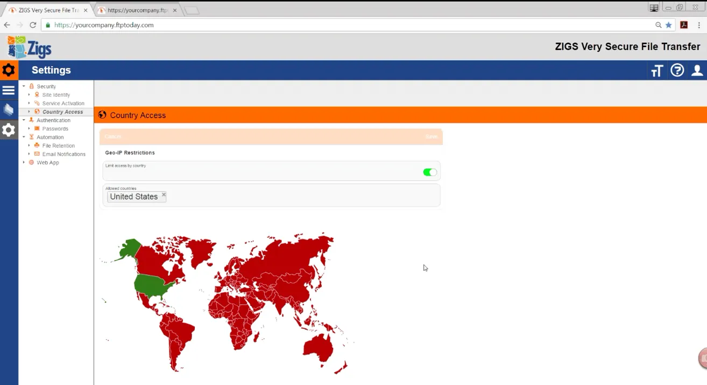Open the help question mark icon
This screenshot has width=707, height=385.
tap(677, 70)
